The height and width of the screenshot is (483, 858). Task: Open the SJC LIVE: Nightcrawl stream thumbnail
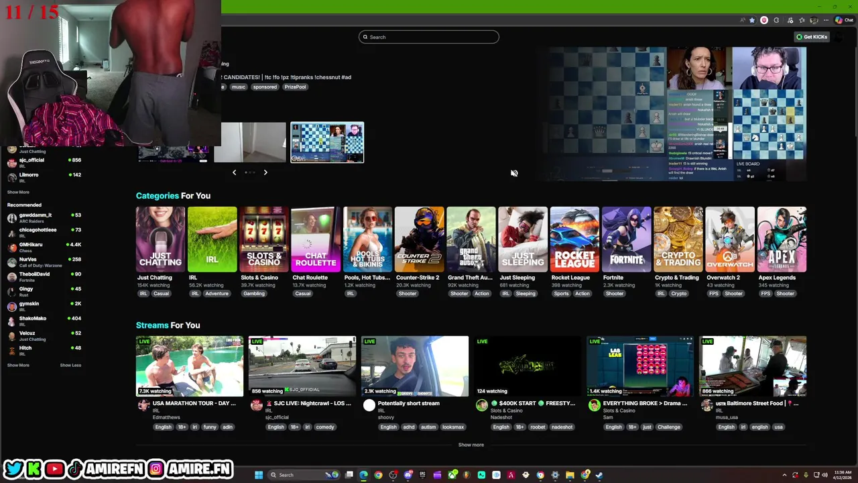[x=302, y=366]
